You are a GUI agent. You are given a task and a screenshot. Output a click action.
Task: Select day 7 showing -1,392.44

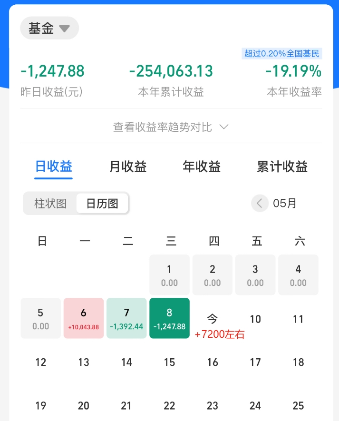point(126,318)
